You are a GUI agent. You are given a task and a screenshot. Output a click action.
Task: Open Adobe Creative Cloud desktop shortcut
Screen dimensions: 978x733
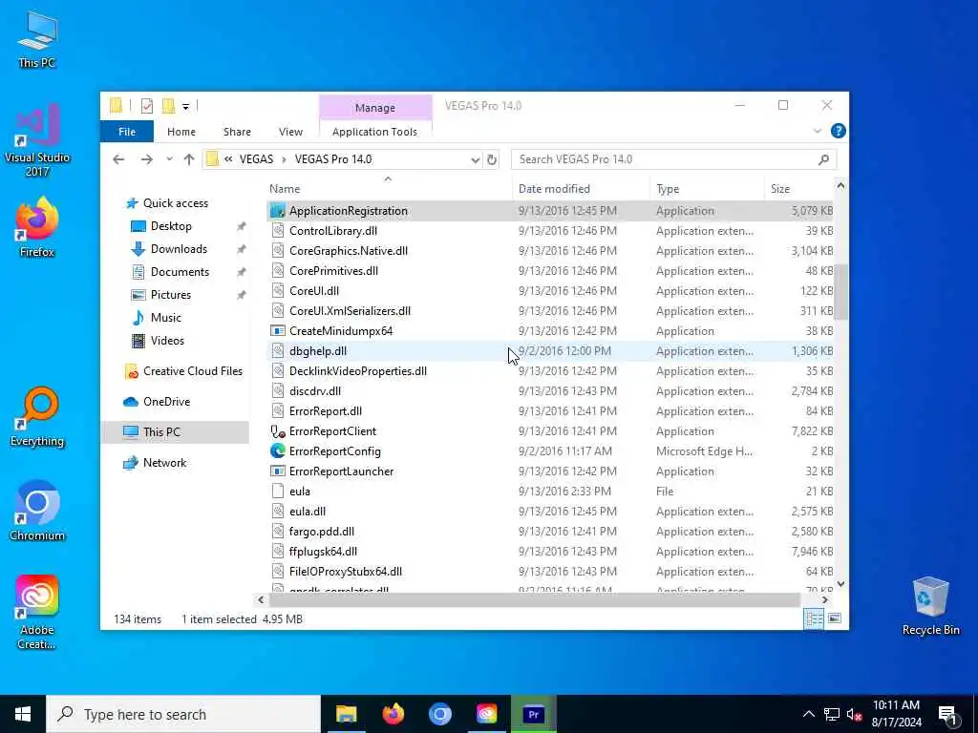coord(37,612)
